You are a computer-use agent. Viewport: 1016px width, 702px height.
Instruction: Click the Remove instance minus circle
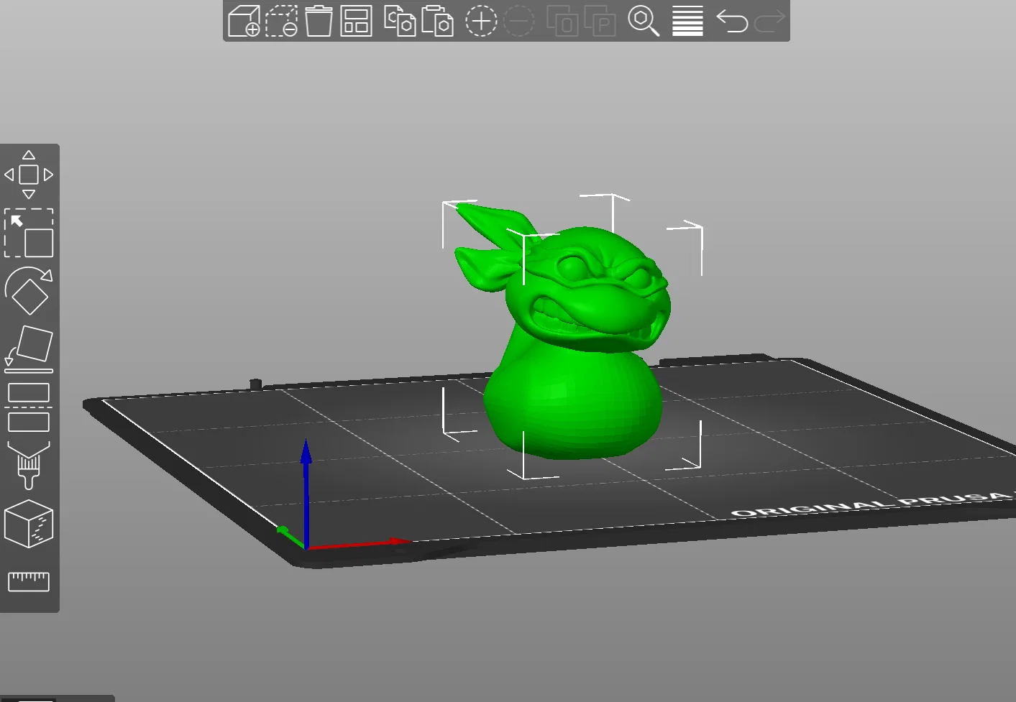(518, 21)
